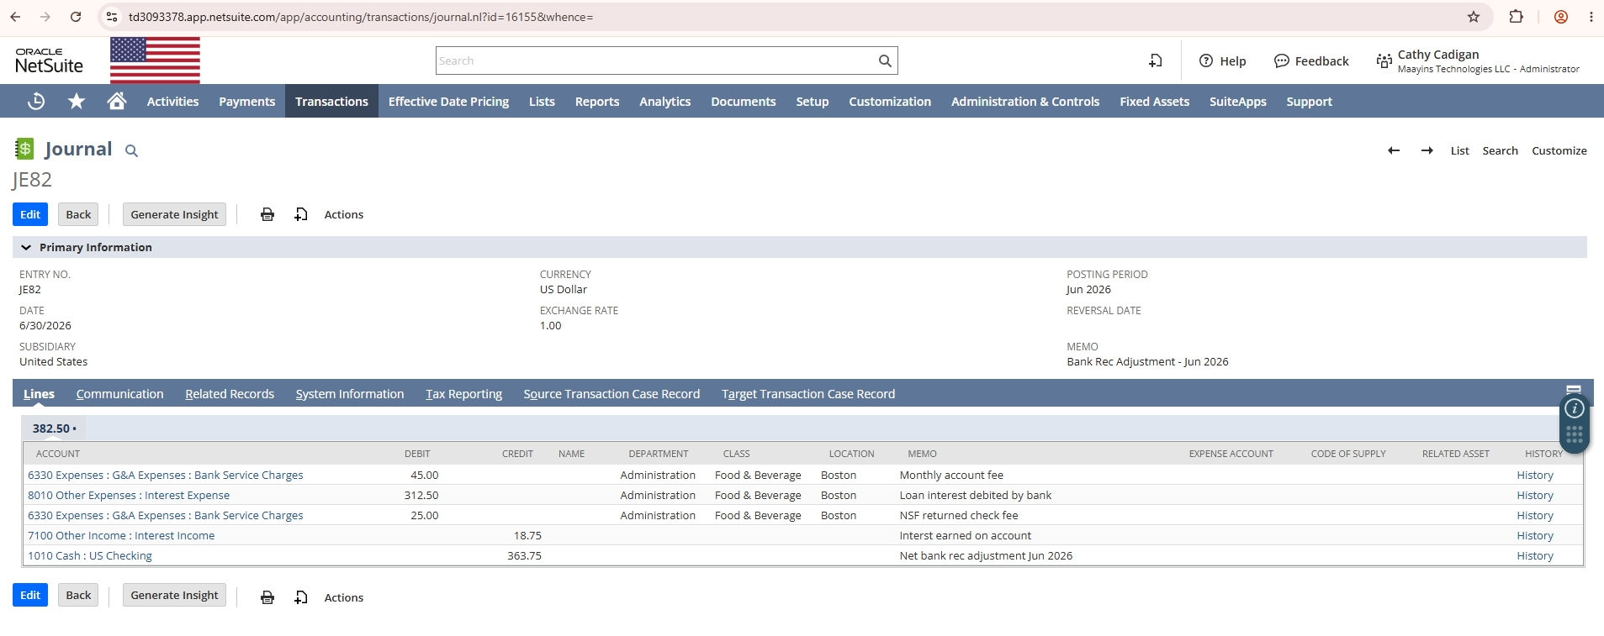The width and height of the screenshot is (1604, 636).
Task: Click the info icon on floating side panel
Action: click(1575, 408)
